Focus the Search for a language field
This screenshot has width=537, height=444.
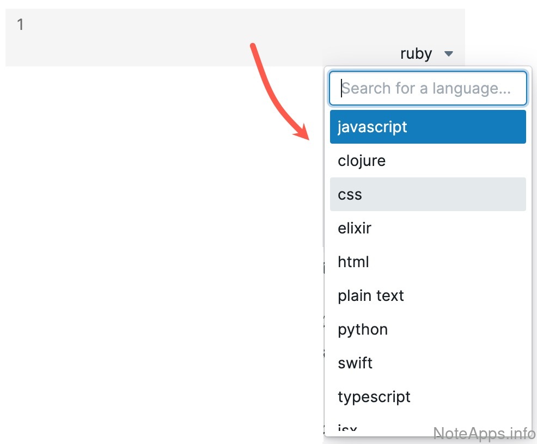click(428, 88)
